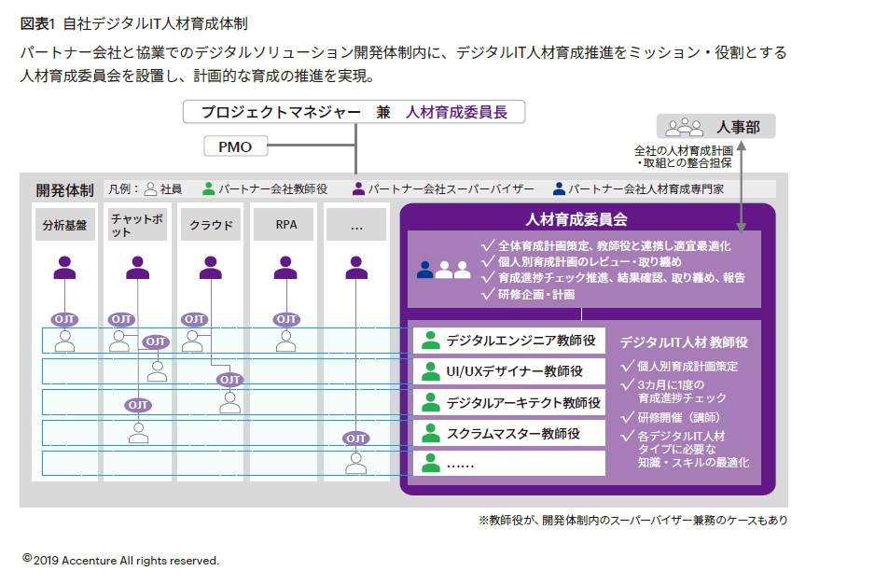The width and height of the screenshot is (889, 585).
Task: Select the クラウド column header
Action: point(211,225)
